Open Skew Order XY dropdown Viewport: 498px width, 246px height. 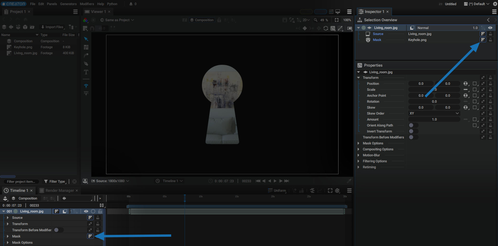434,113
